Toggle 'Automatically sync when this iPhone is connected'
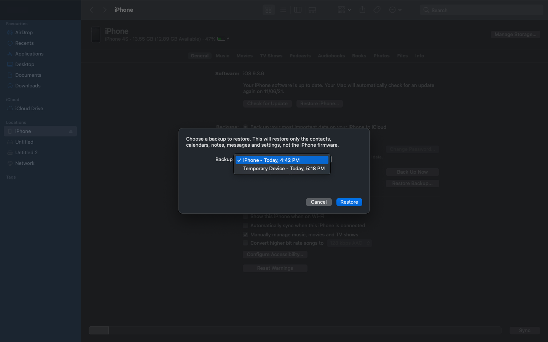548x342 pixels. (245, 226)
